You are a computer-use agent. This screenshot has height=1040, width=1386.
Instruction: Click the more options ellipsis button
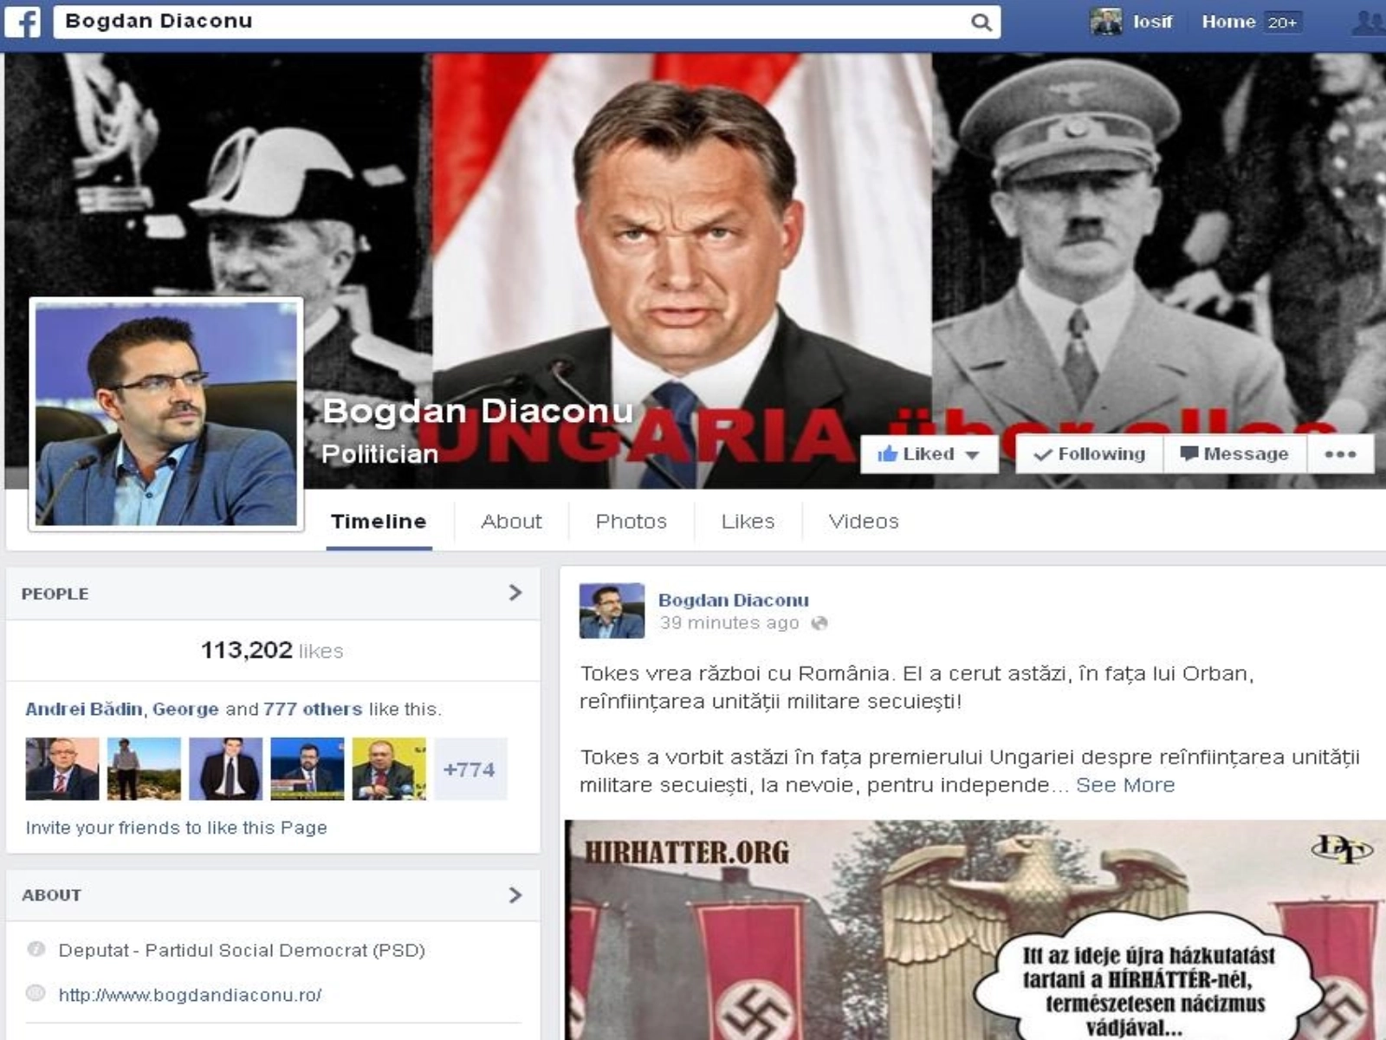[x=1339, y=454]
